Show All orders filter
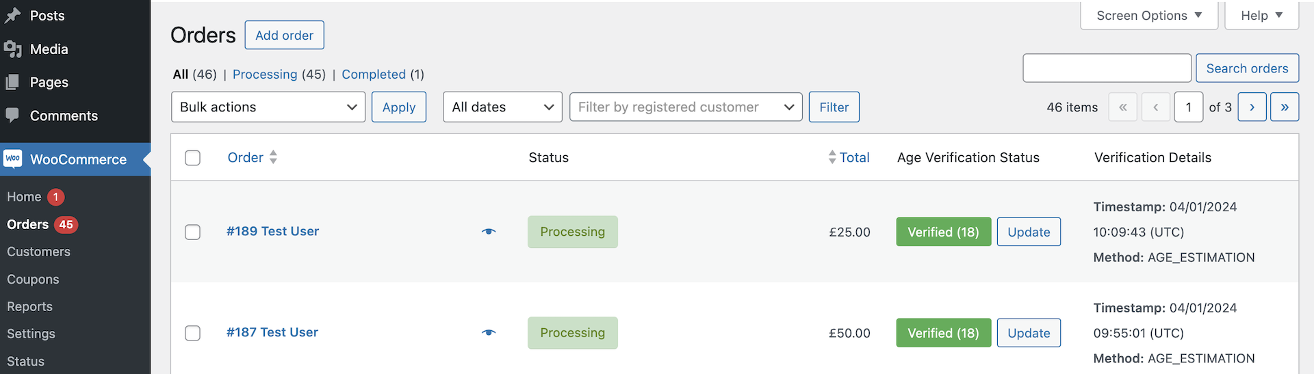Screen dimensions: 1314x374 [181, 75]
